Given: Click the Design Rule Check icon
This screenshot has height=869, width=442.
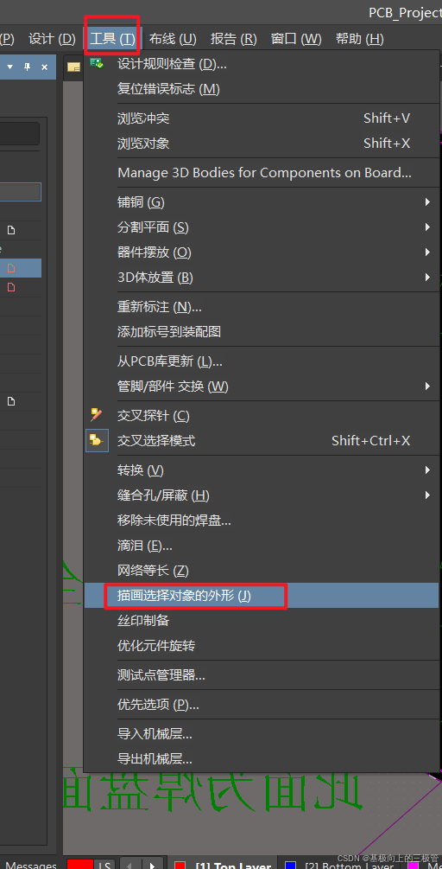Looking at the screenshot, I should [x=96, y=62].
